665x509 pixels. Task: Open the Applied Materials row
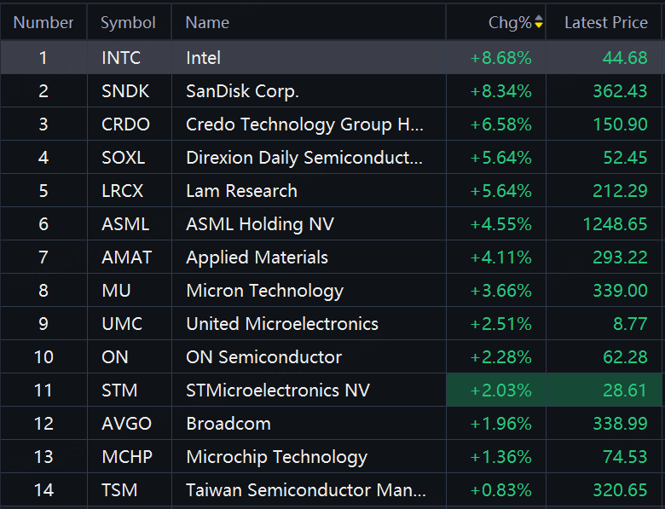257,257
